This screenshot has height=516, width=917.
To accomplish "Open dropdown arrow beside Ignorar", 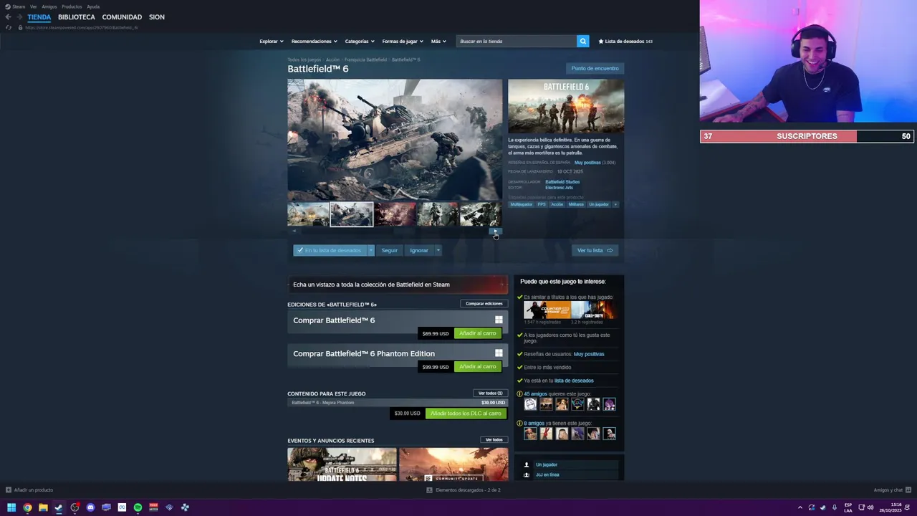I will click(438, 250).
